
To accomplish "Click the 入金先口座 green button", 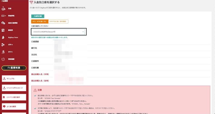I will 38,16.
